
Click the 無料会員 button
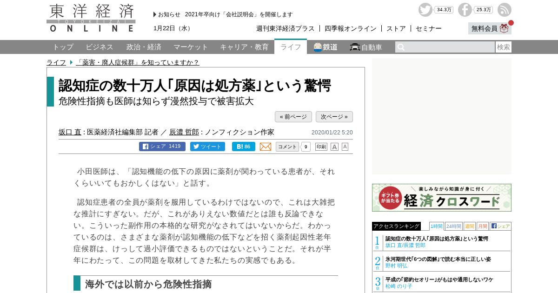coord(490,28)
